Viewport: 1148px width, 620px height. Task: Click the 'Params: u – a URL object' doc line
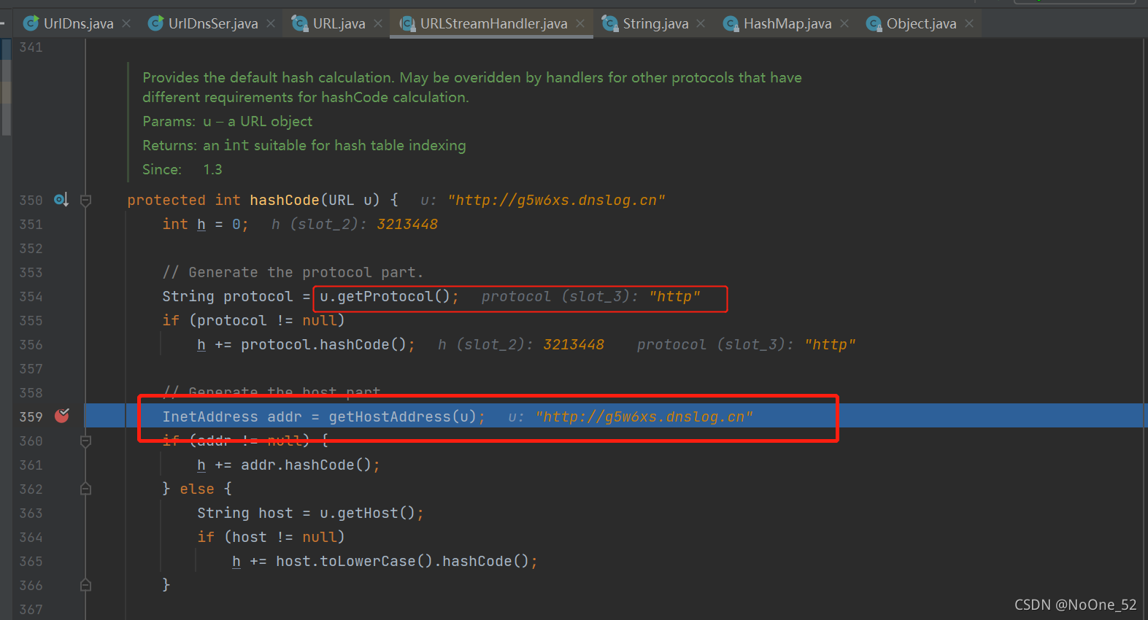227,121
